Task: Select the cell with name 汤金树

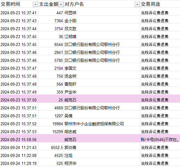Action: coord(102,76)
